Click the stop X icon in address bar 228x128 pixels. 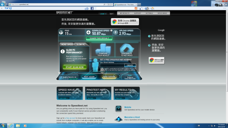click(112, 5)
